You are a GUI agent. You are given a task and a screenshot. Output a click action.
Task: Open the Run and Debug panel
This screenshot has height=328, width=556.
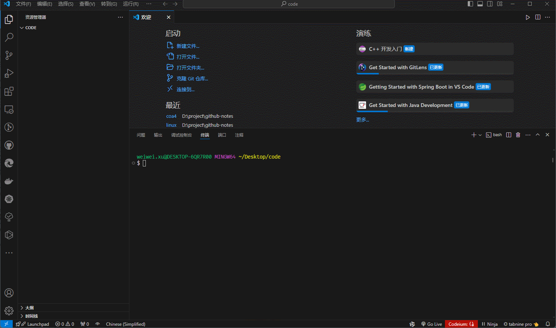click(x=9, y=73)
